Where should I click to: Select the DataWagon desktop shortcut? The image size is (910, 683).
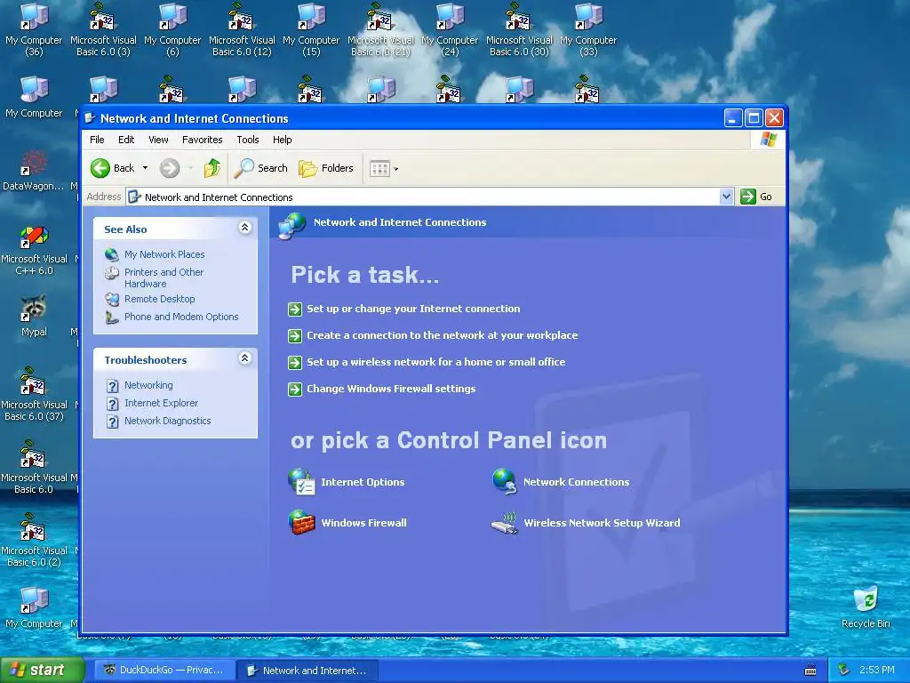[x=34, y=171]
